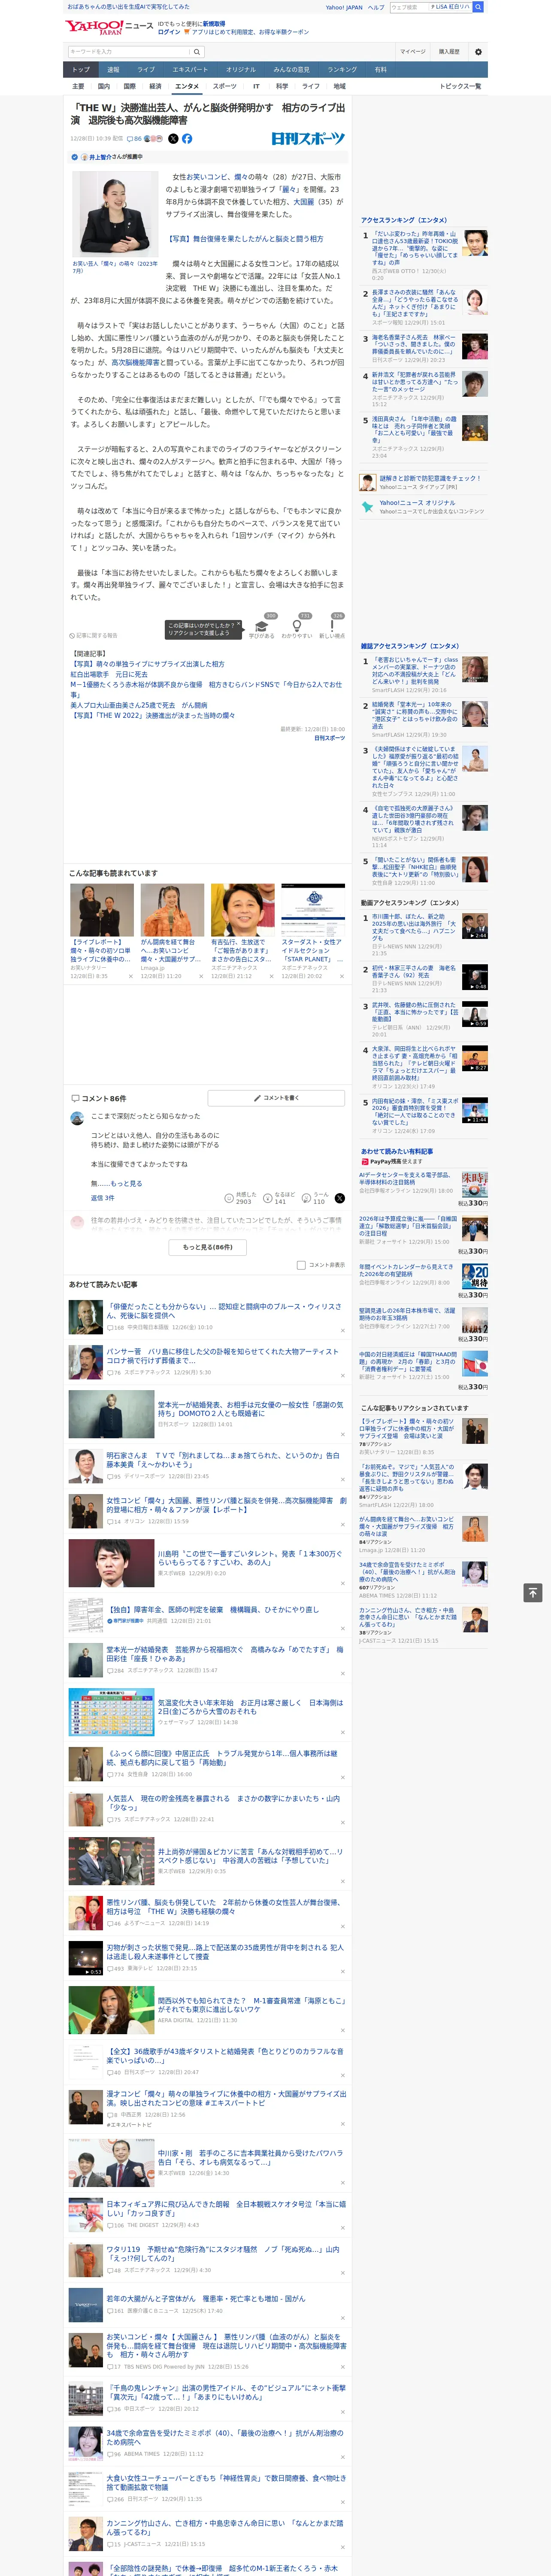551x2576 pixels.
Task: Open related '美人プロ大山亜由美さん25歳で死去'
Action: click(x=139, y=705)
